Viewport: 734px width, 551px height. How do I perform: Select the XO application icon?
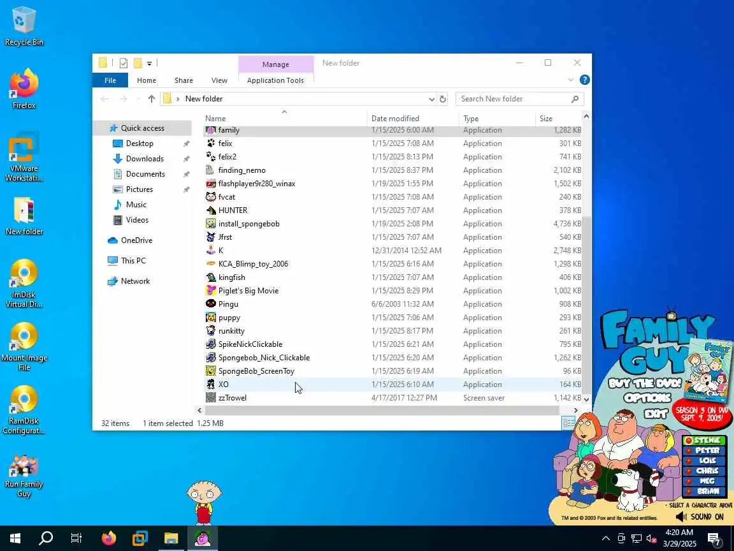[x=211, y=384]
